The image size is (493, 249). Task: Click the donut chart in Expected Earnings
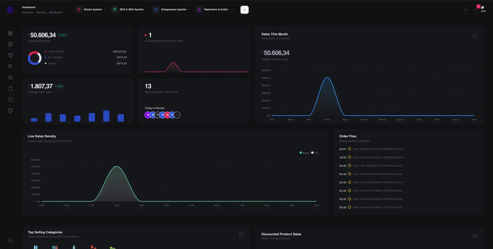click(35, 58)
